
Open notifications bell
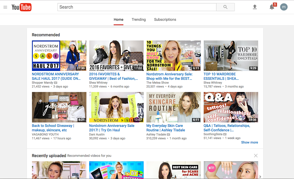(272, 7)
